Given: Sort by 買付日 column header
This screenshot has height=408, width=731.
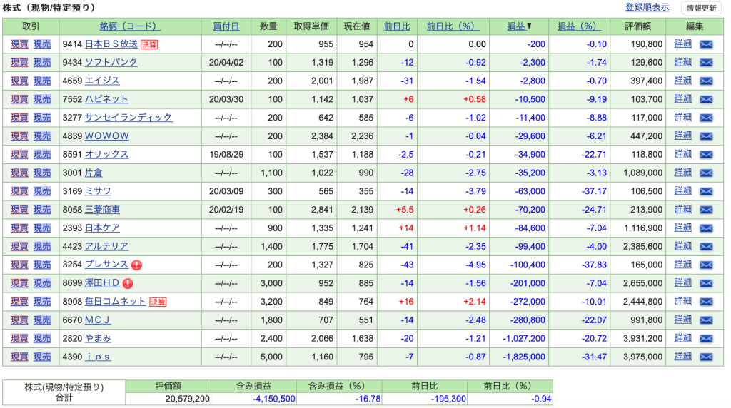Looking at the screenshot, I should pos(226,26).
